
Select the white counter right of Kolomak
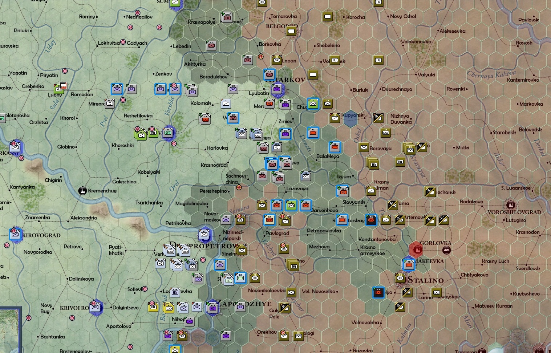tap(226, 104)
